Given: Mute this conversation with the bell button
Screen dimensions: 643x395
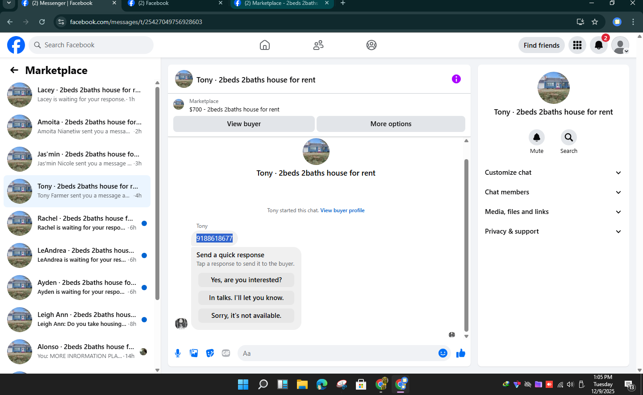Looking at the screenshot, I should click(x=537, y=137).
